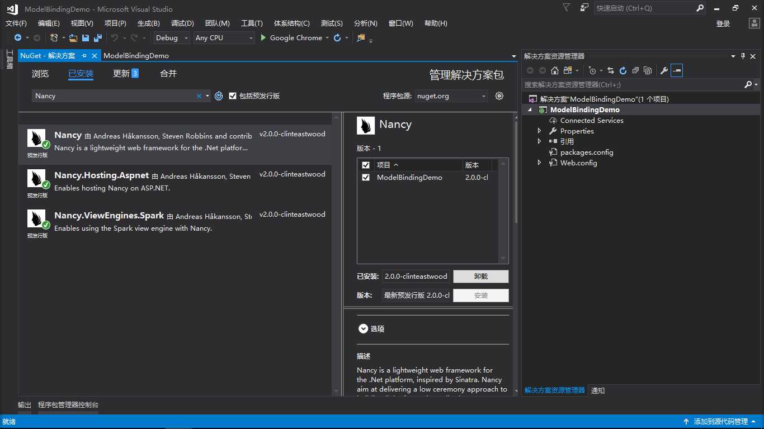Click the Save All multi-disk icon
Viewport: 764px width, 429px height.
pyautogui.click(x=98, y=38)
